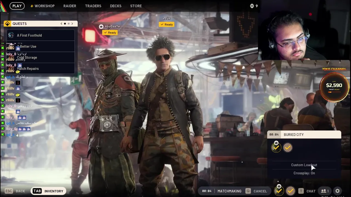
Task: Select second member avatar in Buried City panel
Action: coord(288,147)
